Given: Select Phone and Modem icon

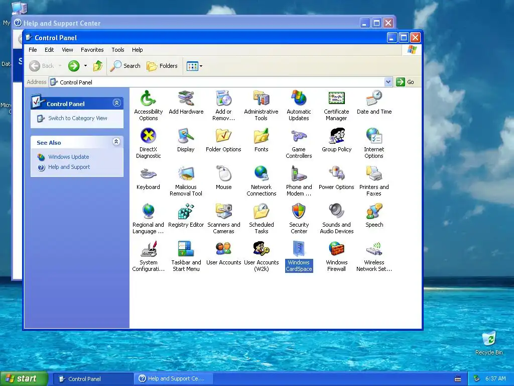Looking at the screenshot, I should pos(299,173).
